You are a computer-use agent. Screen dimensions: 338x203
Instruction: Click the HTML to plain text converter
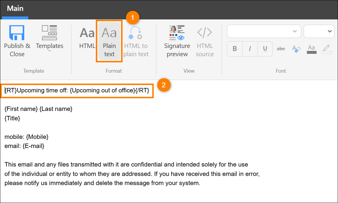click(135, 41)
